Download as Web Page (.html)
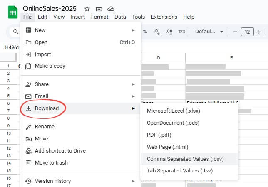 [189, 147]
